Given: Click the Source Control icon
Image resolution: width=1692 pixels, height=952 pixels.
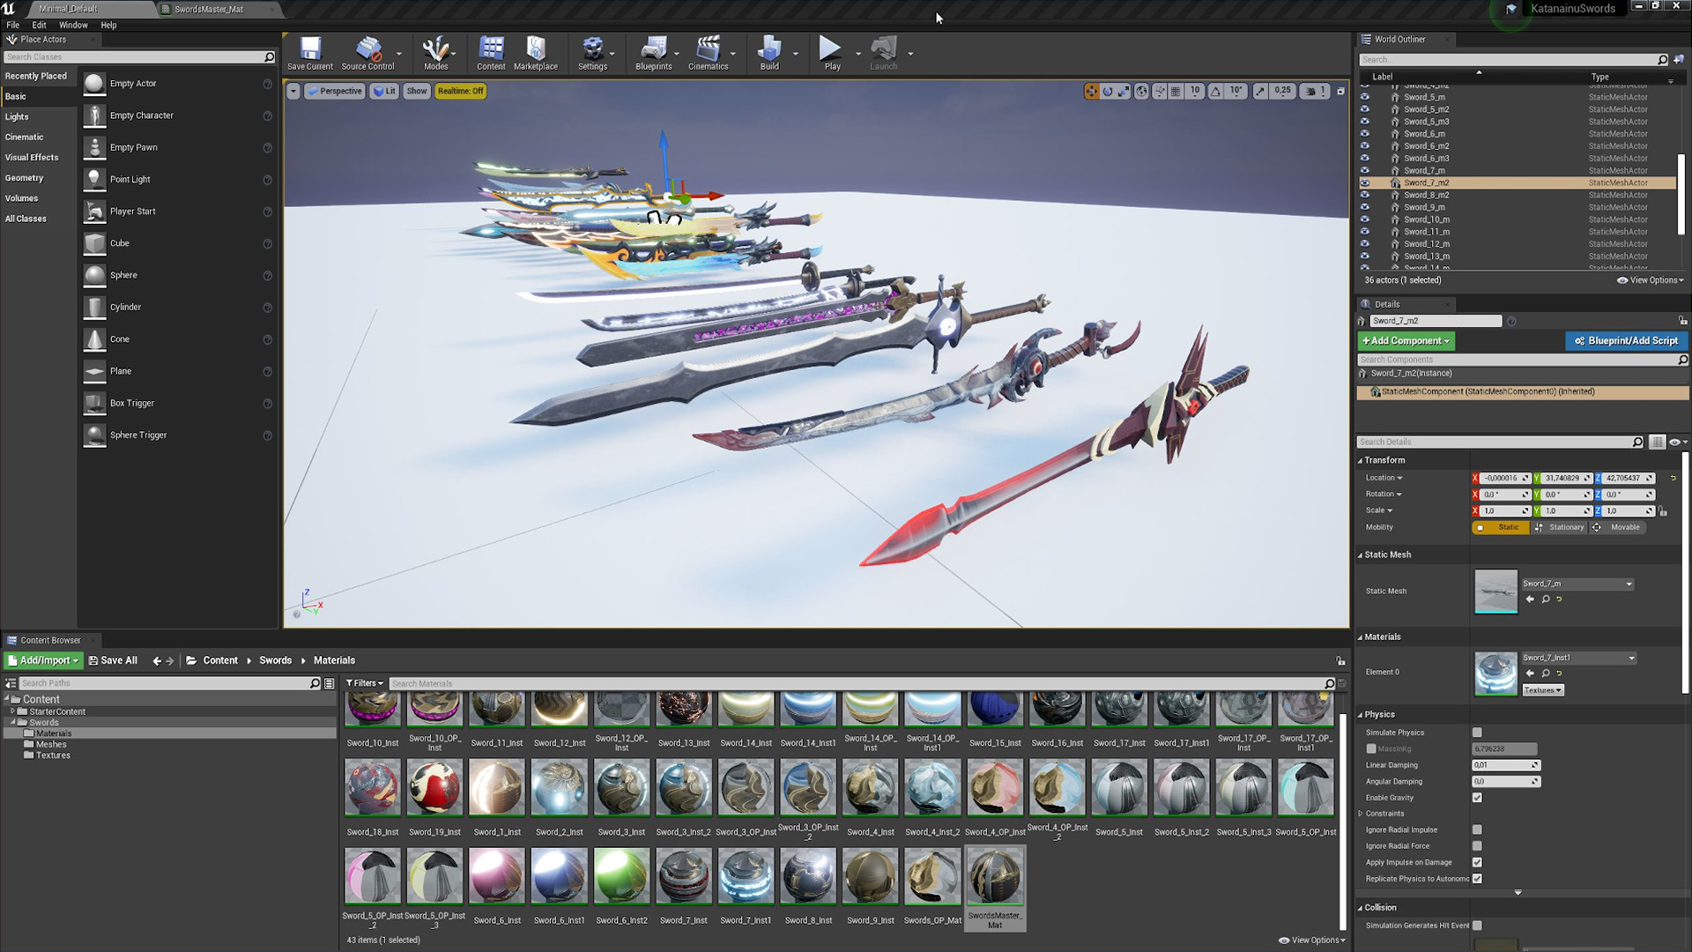Looking at the screenshot, I should click(367, 52).
